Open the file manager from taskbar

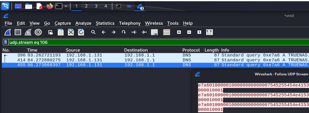(x=29, y=6)
